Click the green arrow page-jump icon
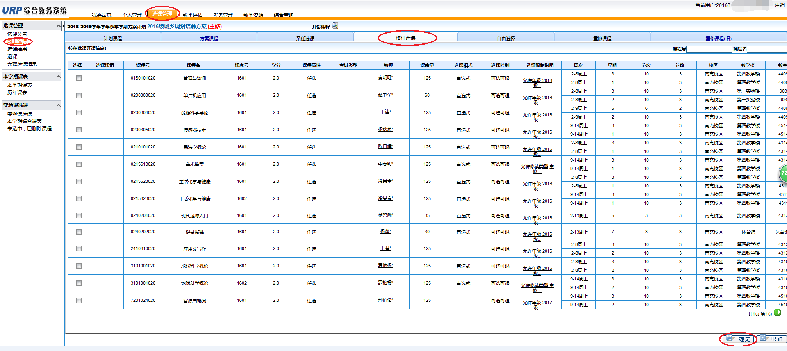The height and width of the screenshot is (351, 787). click(x=777, y=313)
